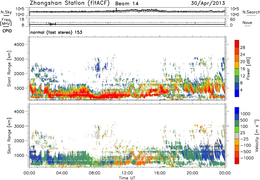Select the "20:00" time tick label
This screenshot has height=180, width=260.
pyautogui.click(x=192, y=173)
